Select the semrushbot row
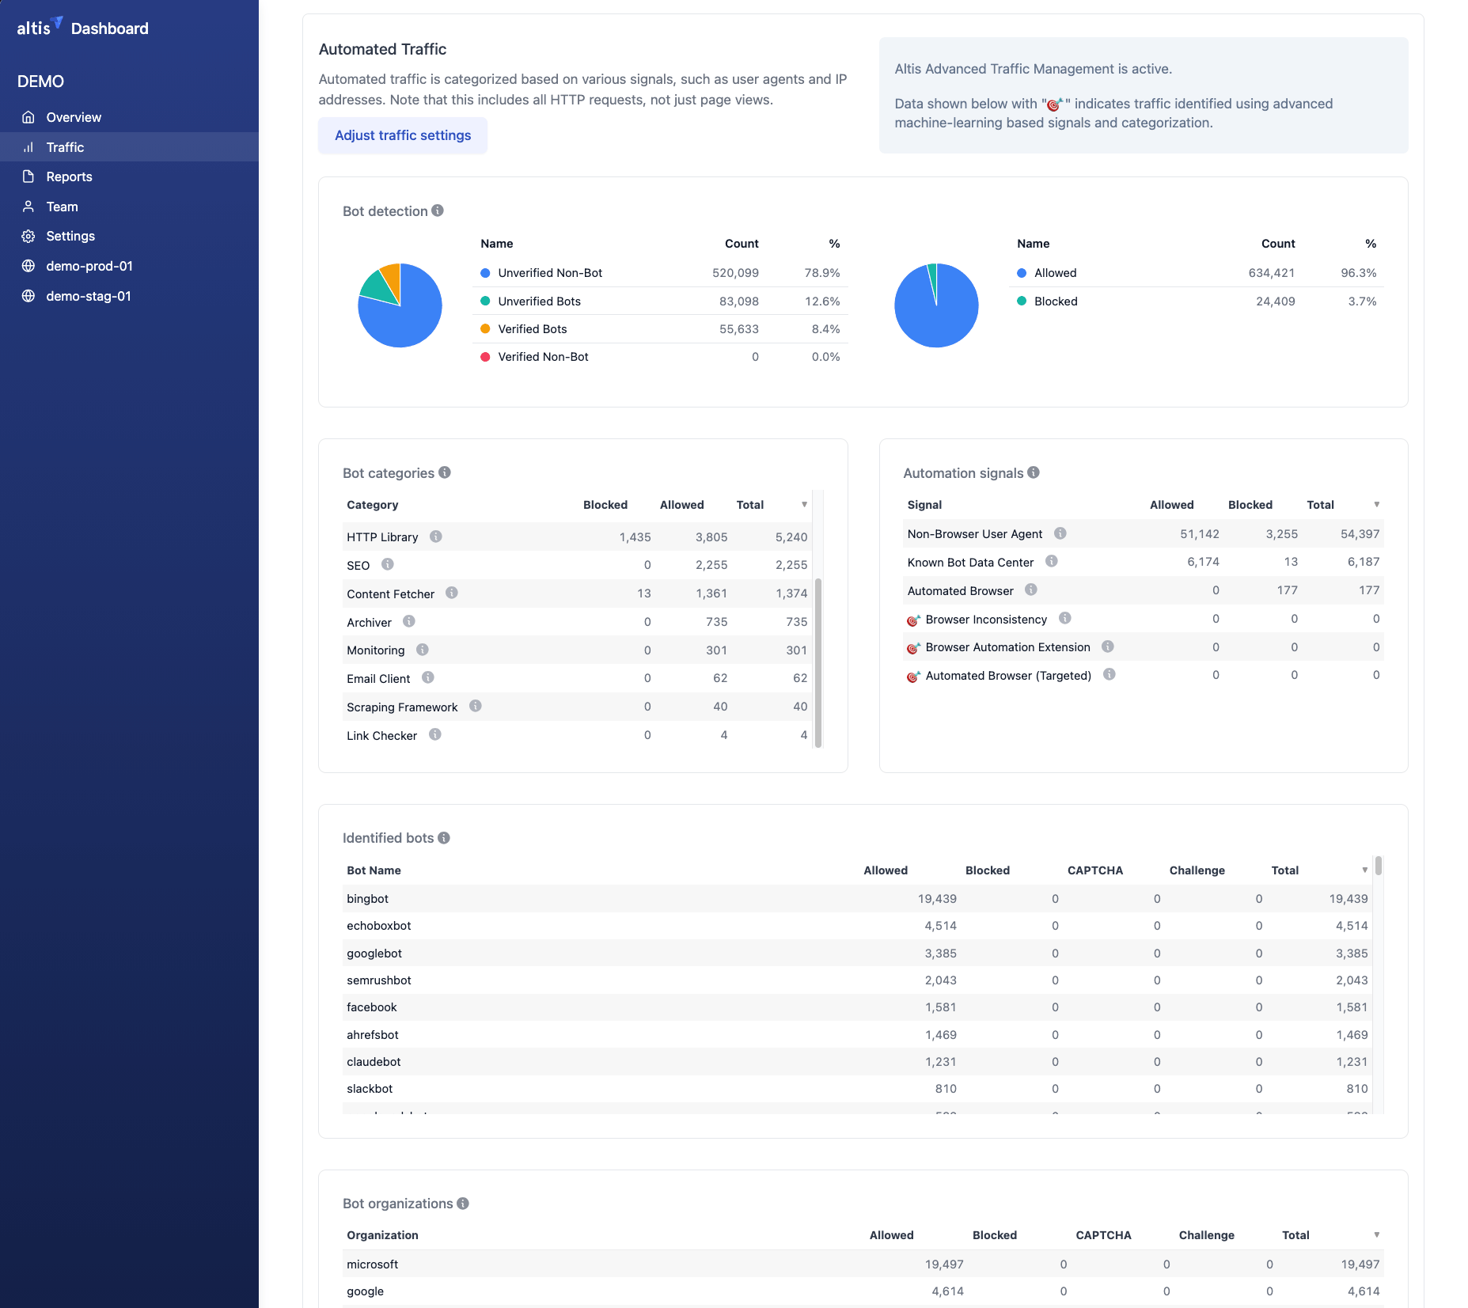Viewport: 1468px width, 1308px height. (x=857, y=980)
